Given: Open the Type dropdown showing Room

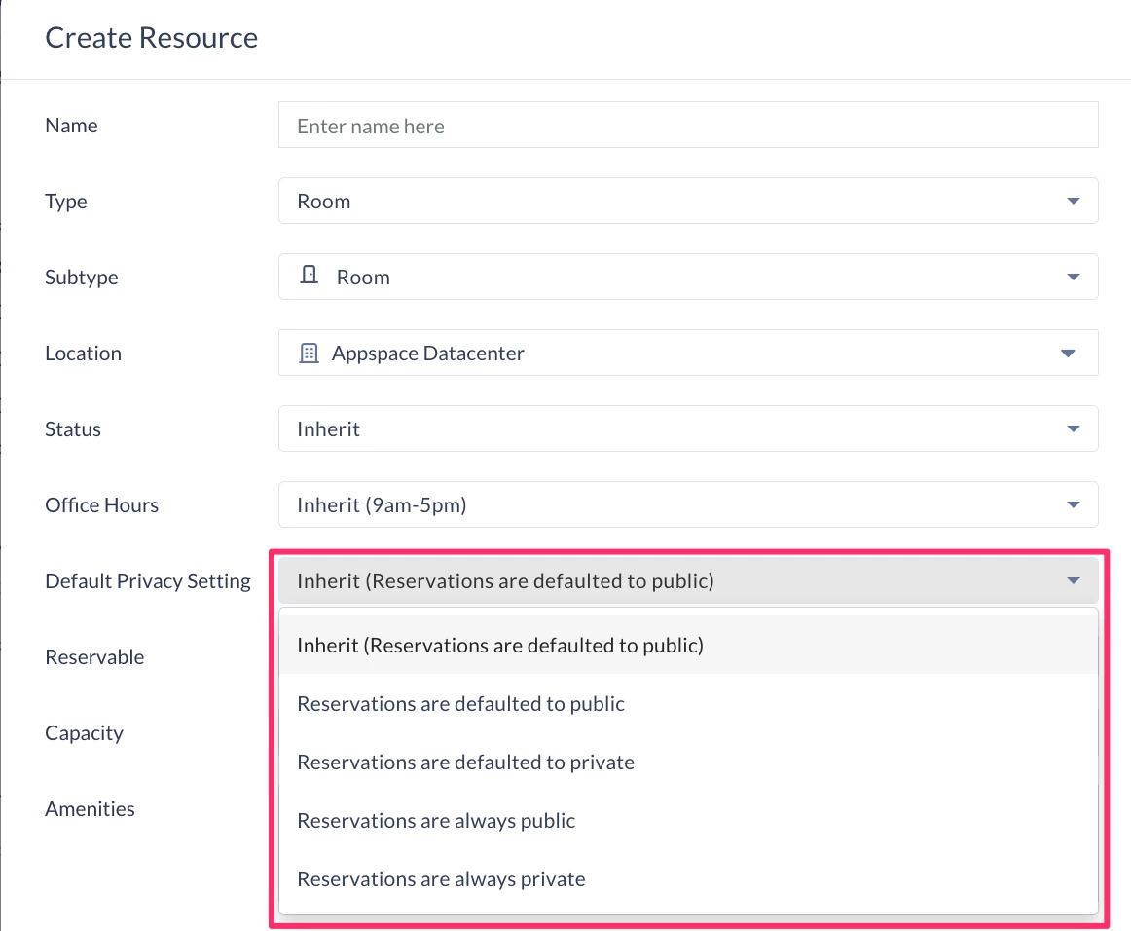Looking at the screenshot, I should (688, 201).
